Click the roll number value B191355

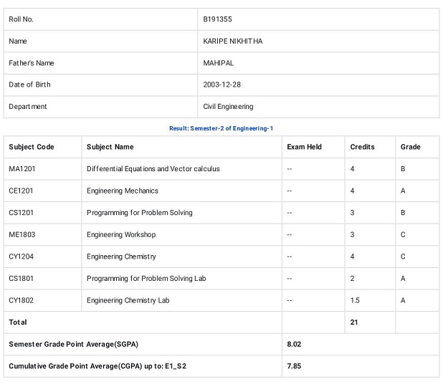218,19
